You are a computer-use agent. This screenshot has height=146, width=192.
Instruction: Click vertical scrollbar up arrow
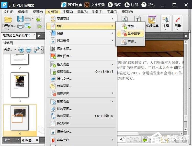coord(186,42)
